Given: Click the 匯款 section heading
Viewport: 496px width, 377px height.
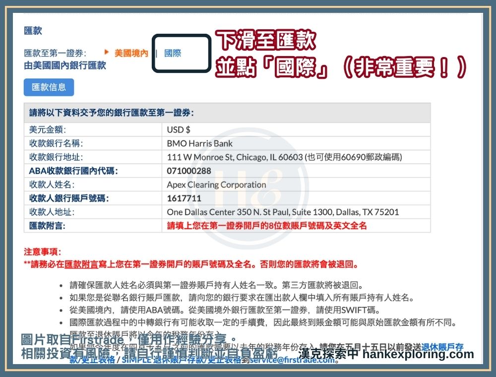Looking at the screenshot, I should click(x=33, y=31).
